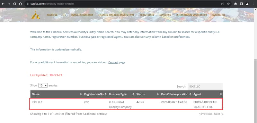Select the Showing 1 to 1 entries text
Screen dimensions: 257x123
pyautogui.click(x=68, y=114)
